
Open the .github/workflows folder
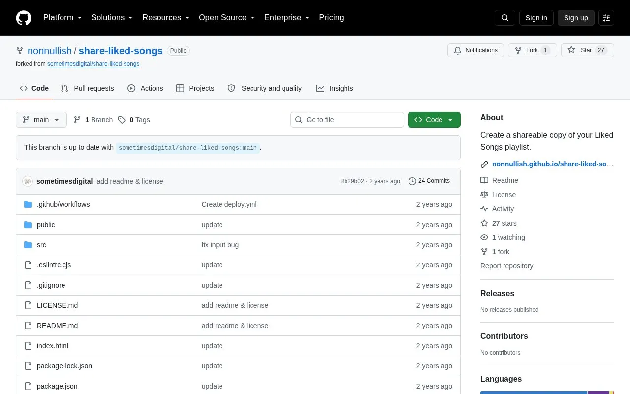tap(63, 204)
